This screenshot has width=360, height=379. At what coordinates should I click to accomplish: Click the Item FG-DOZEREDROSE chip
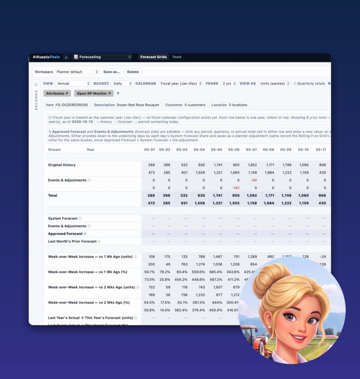pos(67,105)
